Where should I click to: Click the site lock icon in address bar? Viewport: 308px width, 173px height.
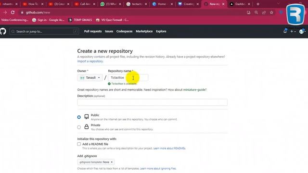(x=22, y=12)
